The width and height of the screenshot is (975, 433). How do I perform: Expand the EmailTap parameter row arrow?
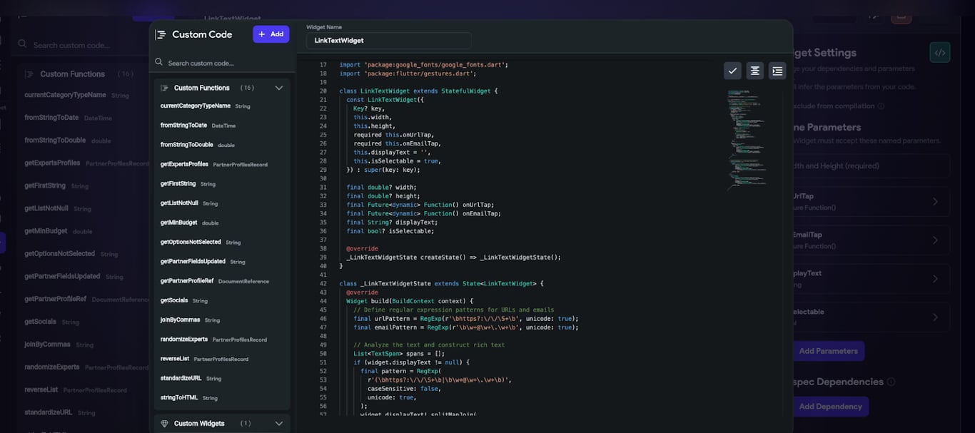pos(935,240)
